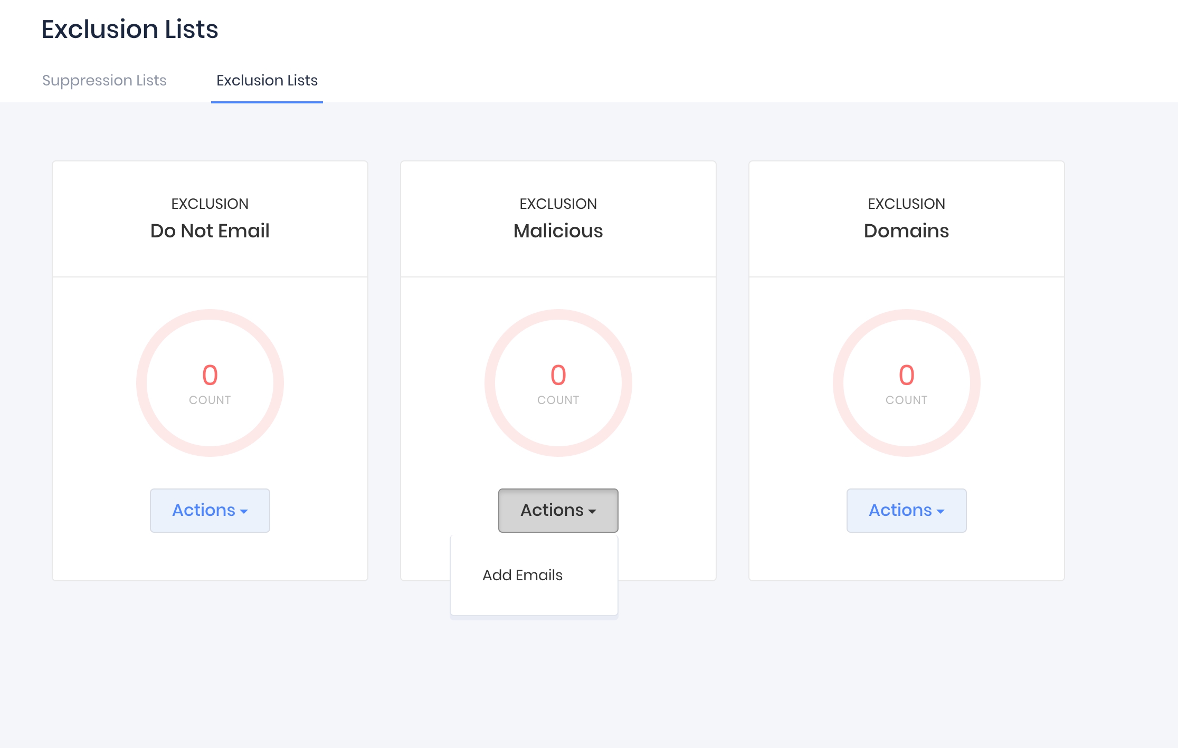Click the zero count in Domains card
1178x748 pixels.
(906, 375)
